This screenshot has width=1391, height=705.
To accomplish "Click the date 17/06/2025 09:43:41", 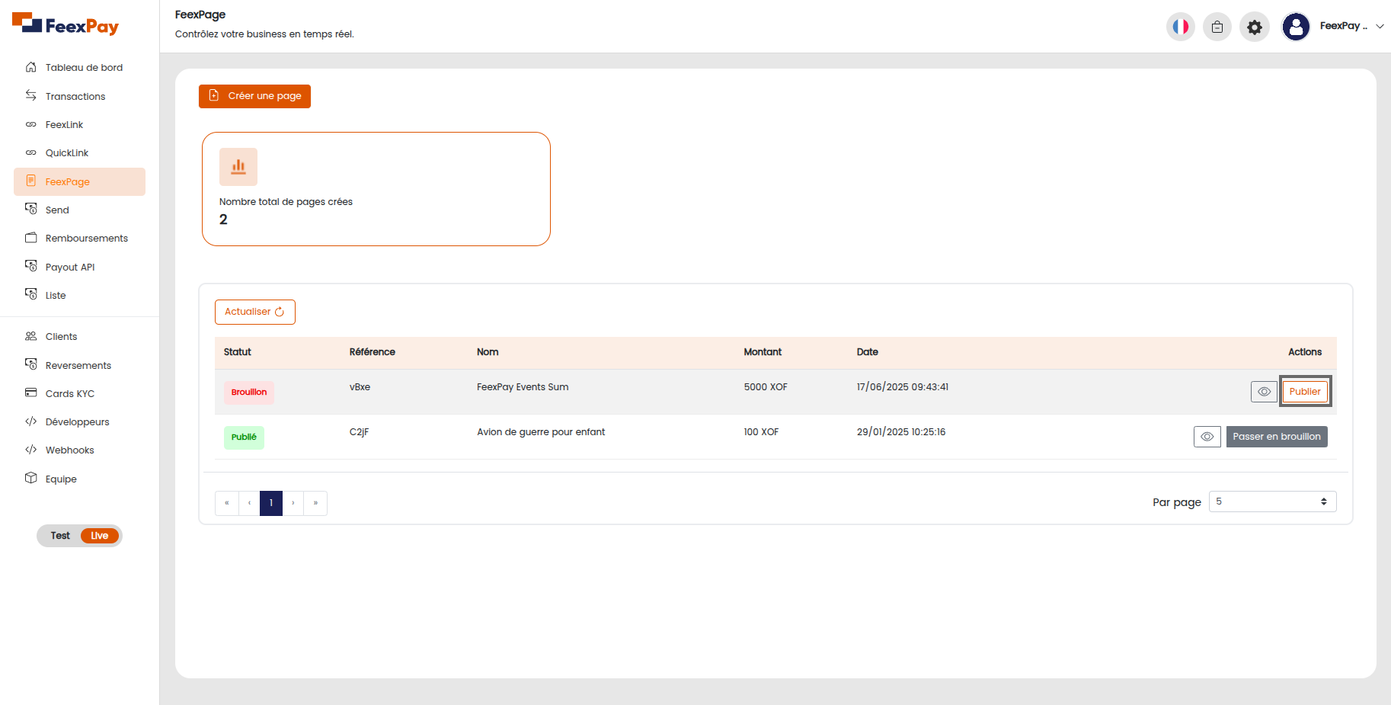I will pyautogui.click(x=903, y=387).
